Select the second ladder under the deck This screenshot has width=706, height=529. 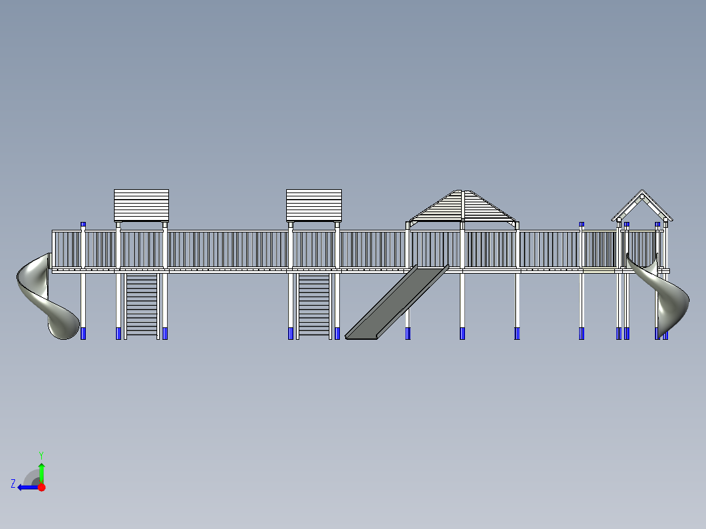[314, 305]
